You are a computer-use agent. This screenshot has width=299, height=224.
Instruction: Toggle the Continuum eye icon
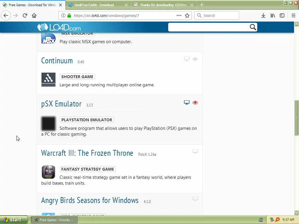pyautogui.click(x=195, y=59)
